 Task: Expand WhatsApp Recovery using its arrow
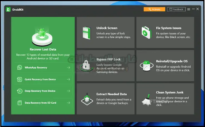pyautogui.click(x=68, y=67)
